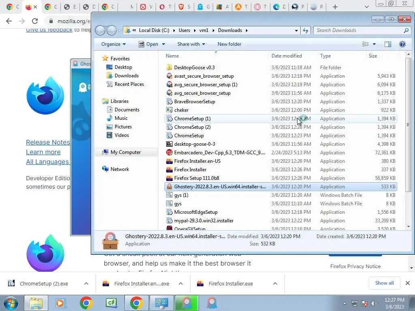Screen dimensions: 415x311
Task: Reload the page in Chrome
Action: point(35,21)
